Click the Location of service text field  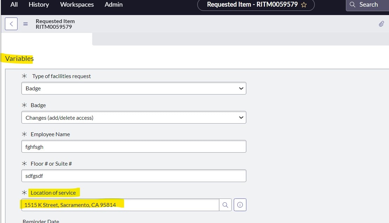pyautogui.click(x=120, y=205)
